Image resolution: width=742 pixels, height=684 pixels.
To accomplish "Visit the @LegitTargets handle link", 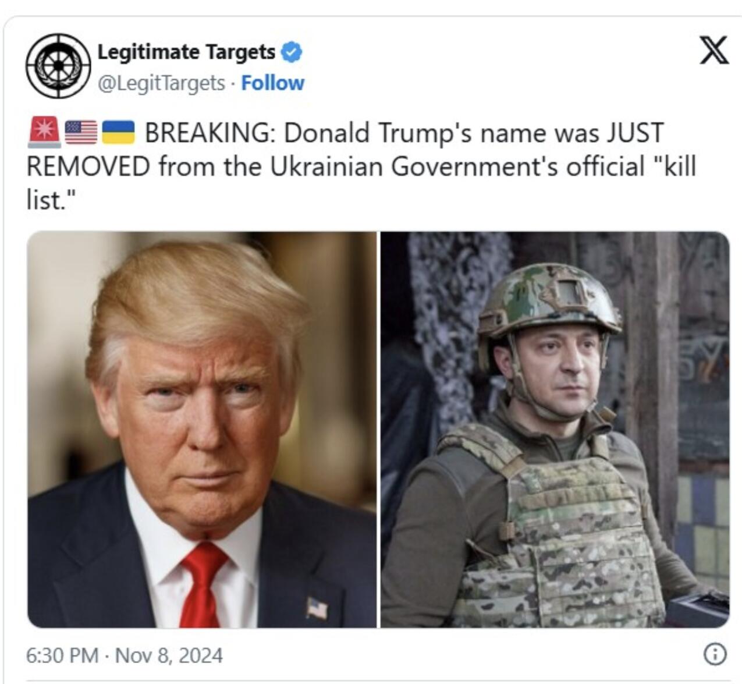I will click(161, 83).
